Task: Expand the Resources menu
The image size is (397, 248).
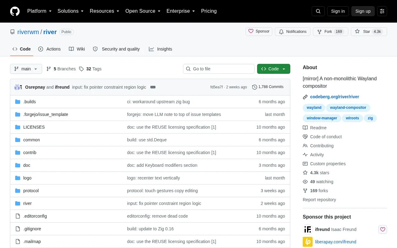Action: (x=105, y=11)
